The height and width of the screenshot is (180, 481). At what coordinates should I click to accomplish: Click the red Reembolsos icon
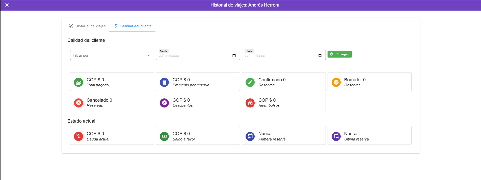[x=250, y=103]
